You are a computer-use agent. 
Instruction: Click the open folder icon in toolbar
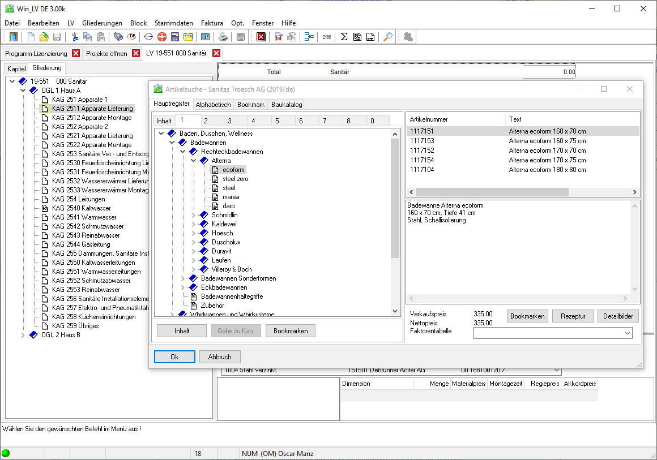pos(44,37)
